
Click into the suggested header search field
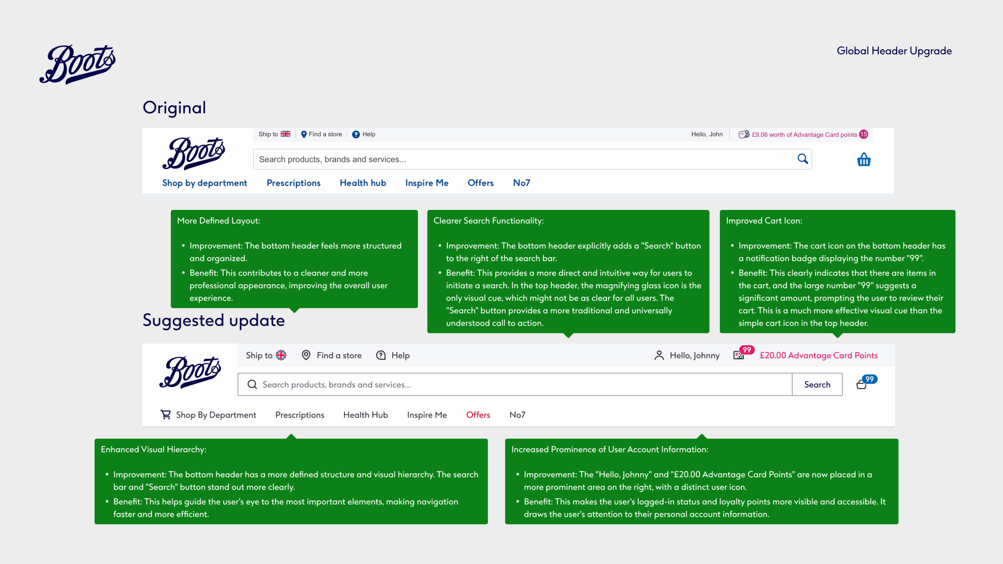click(x=509, y=385)
